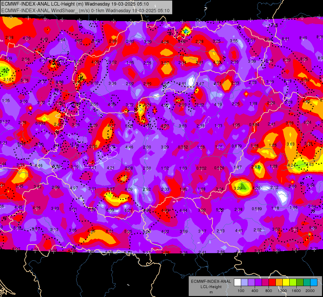Click the wind shear value 1.35
This screenshot has width=323, height=297.
[x=6, y=101]
